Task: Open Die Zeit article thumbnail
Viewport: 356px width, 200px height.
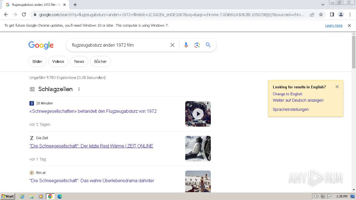Action: tap(198, 149)
